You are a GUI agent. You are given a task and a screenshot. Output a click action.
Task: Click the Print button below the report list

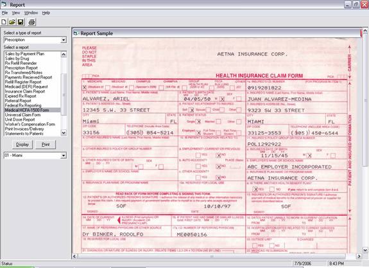click(x=46, y=145)
